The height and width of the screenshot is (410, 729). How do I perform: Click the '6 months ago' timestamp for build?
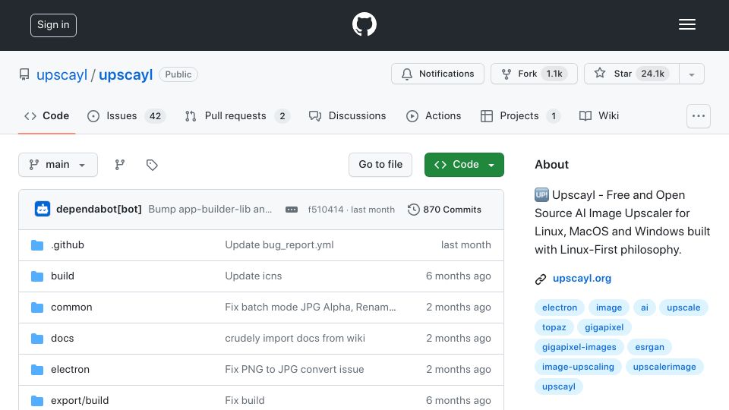pos(459,276)
